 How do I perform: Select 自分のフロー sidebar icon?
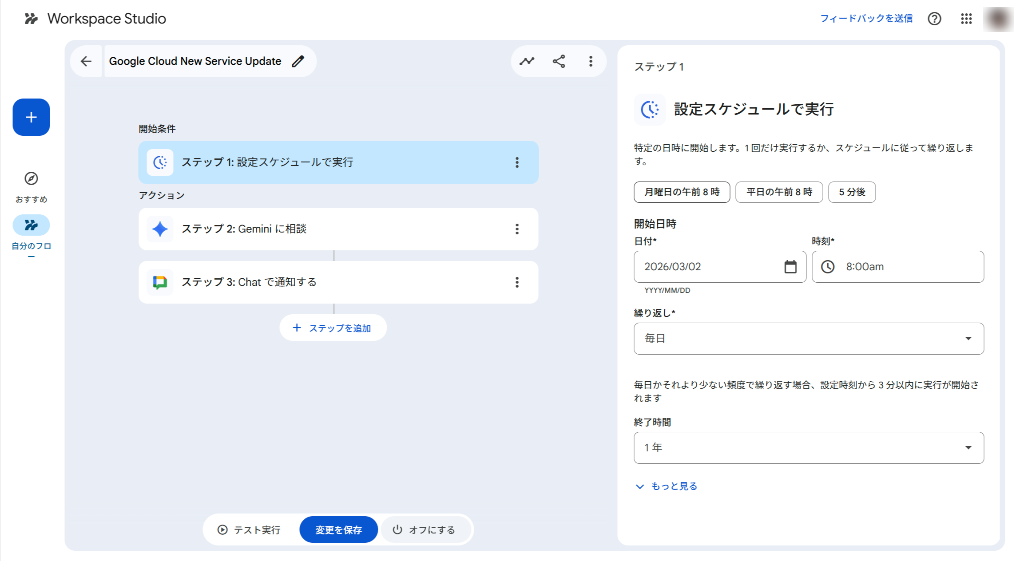(31, 225)
